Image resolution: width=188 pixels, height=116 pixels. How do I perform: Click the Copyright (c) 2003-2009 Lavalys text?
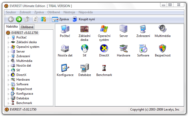tap(155, 109)
